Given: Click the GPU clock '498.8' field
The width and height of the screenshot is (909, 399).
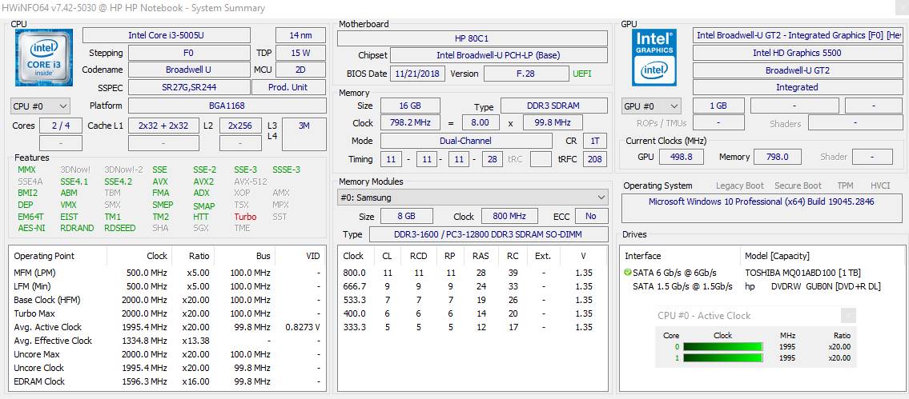Looking at the screenshot, I should pyautogui.click(x=681, y=157).
